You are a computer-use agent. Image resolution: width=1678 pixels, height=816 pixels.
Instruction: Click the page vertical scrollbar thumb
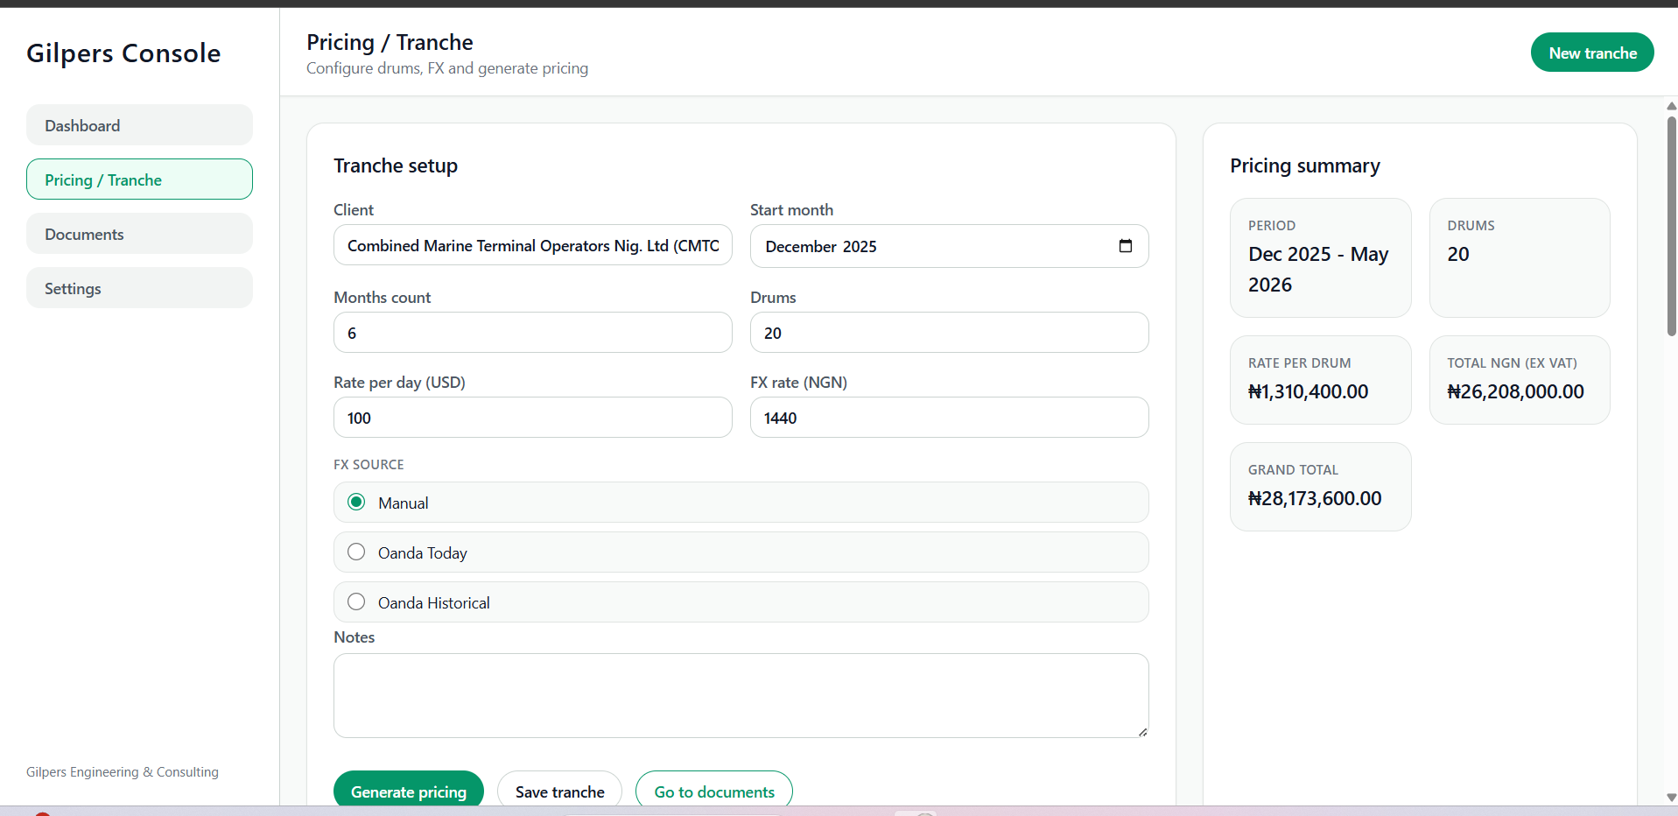pyautogui.click(x=1671, y=228)
